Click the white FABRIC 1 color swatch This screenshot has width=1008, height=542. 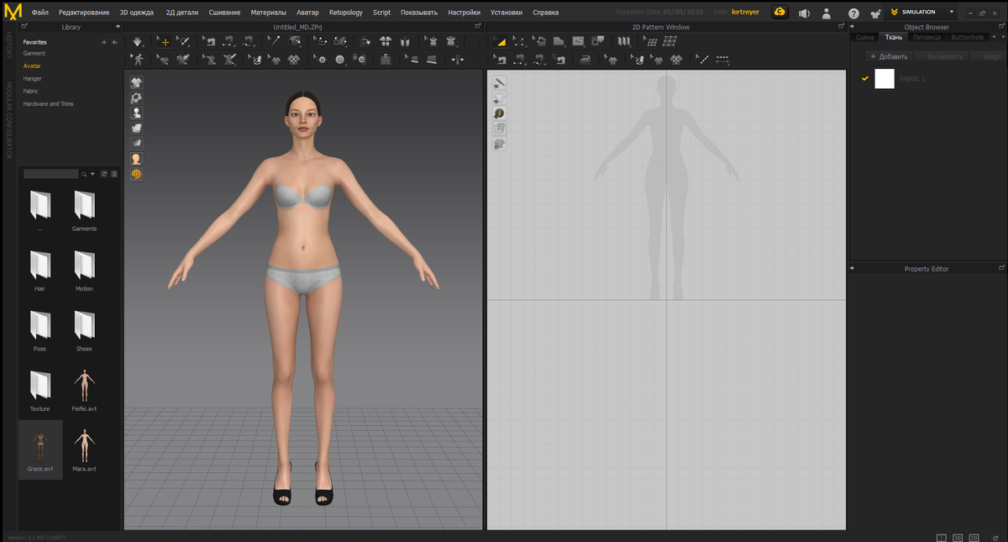click(x=885, y=78)
